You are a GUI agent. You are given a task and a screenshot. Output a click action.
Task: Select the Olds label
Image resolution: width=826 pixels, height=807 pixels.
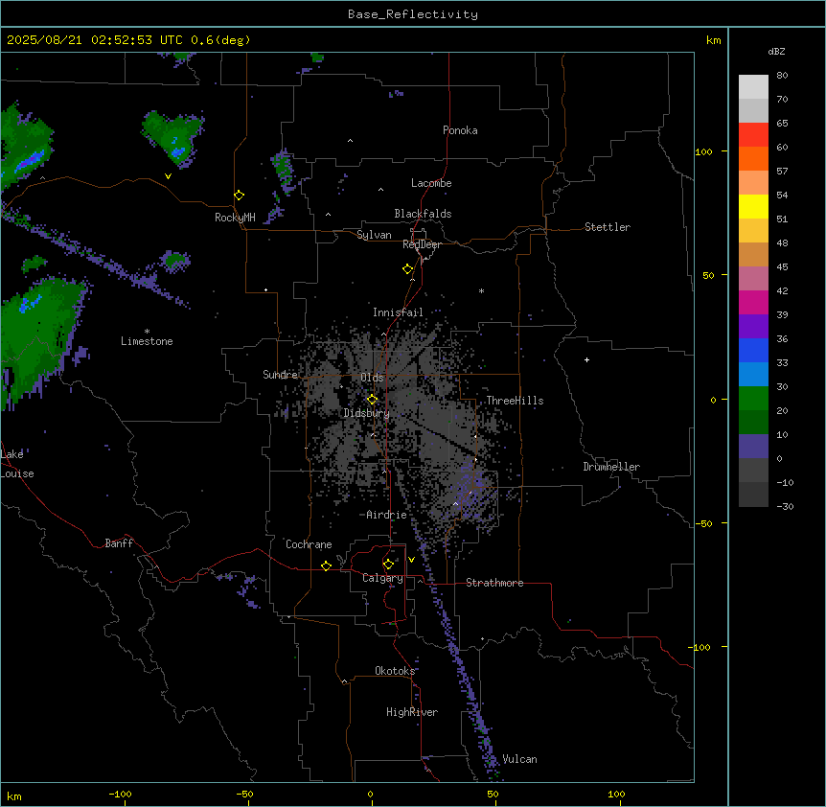tap(372, 378)
